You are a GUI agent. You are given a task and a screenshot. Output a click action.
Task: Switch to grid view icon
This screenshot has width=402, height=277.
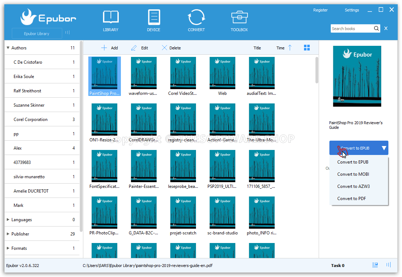307,48
